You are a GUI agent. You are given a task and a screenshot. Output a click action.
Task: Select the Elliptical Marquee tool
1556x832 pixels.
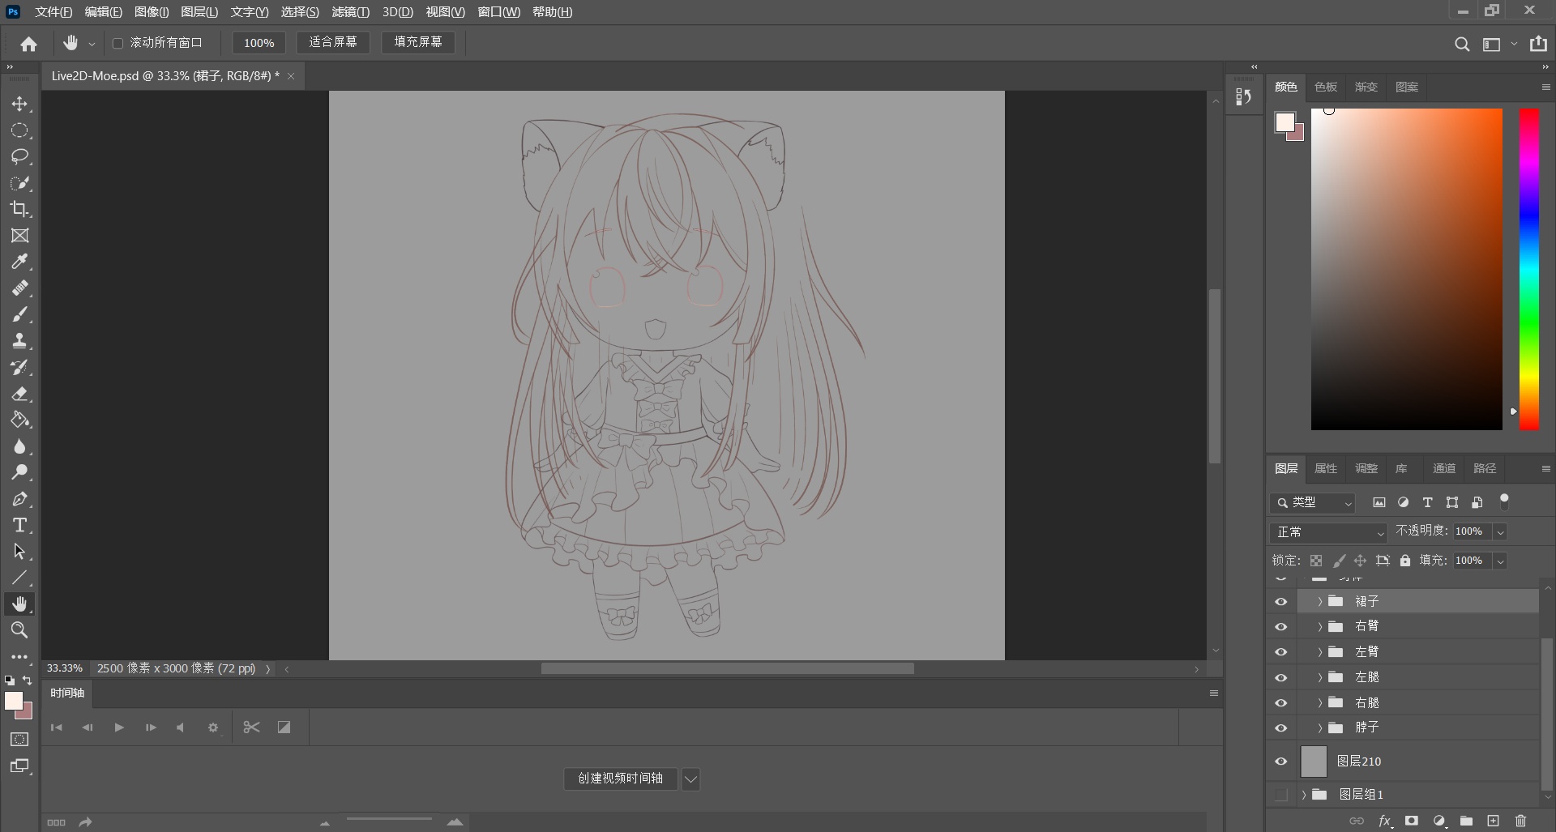pyautogui.click(x=19, y=130)
